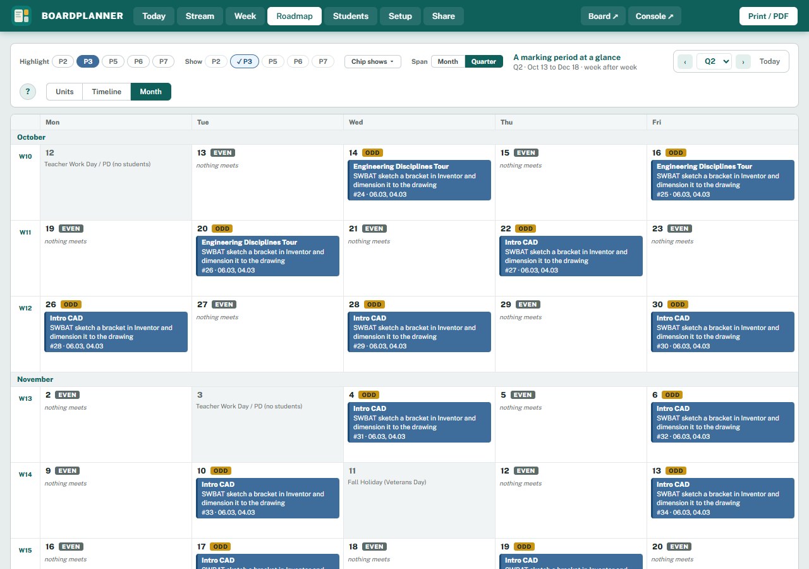Highlight period P2

[63, 61]
